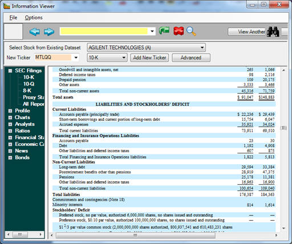Image resolution: width=292 pixels, height=244 pixels.
Task: Click the document scroll down arrow
Action: [x=283, y=228]
